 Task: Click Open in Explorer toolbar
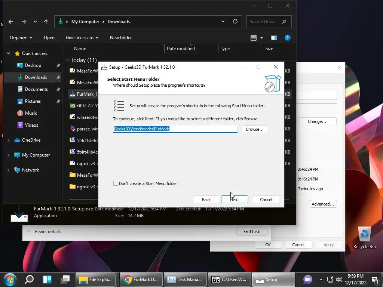point(49,38)
